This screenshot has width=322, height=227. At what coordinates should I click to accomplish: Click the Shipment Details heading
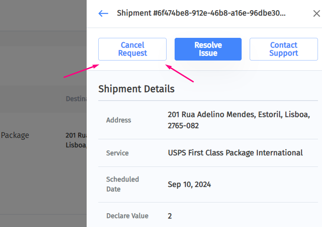[136, 89]
